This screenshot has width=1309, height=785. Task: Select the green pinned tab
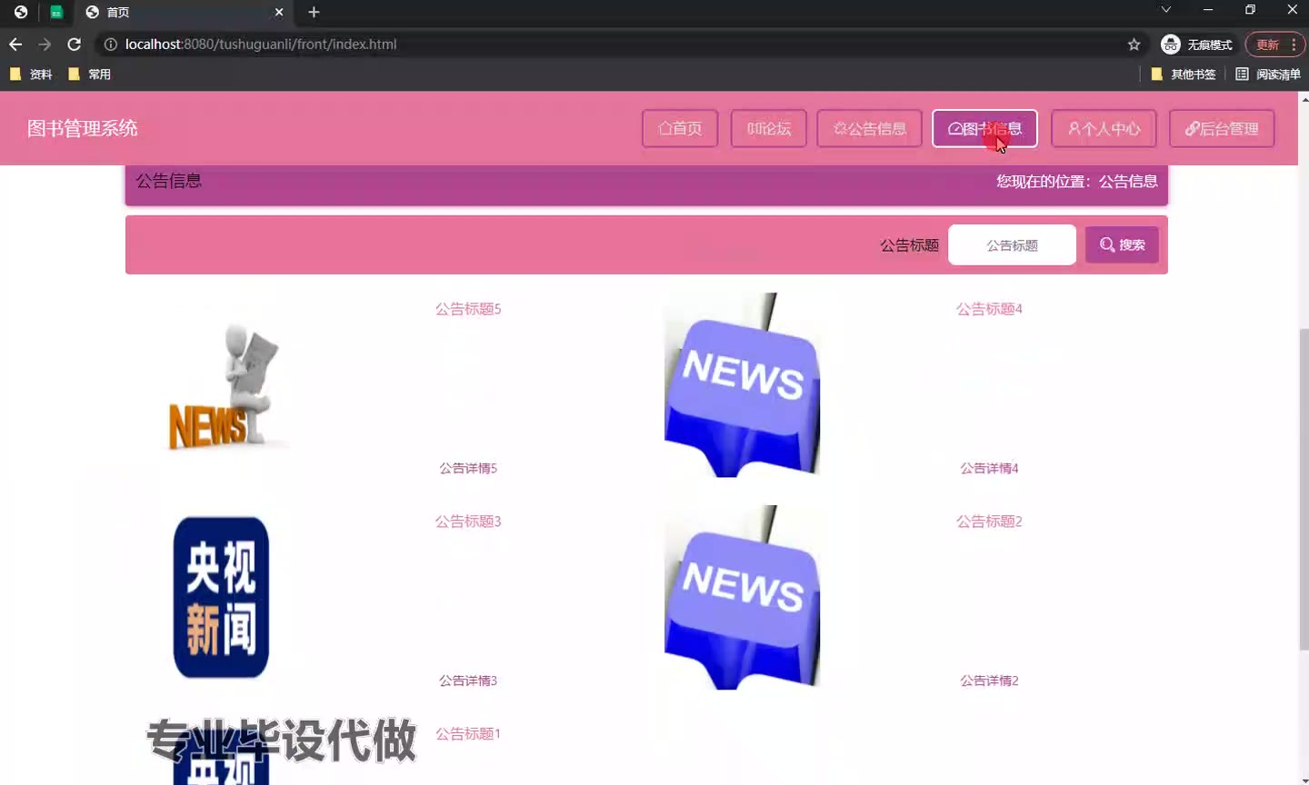(56, 12)
